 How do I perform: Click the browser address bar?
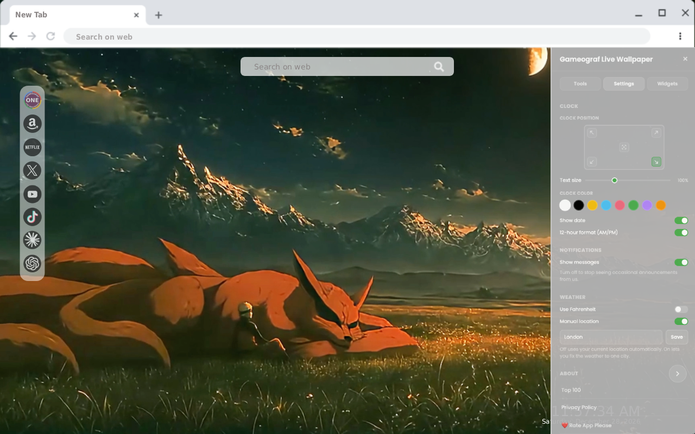click(357, 36)
